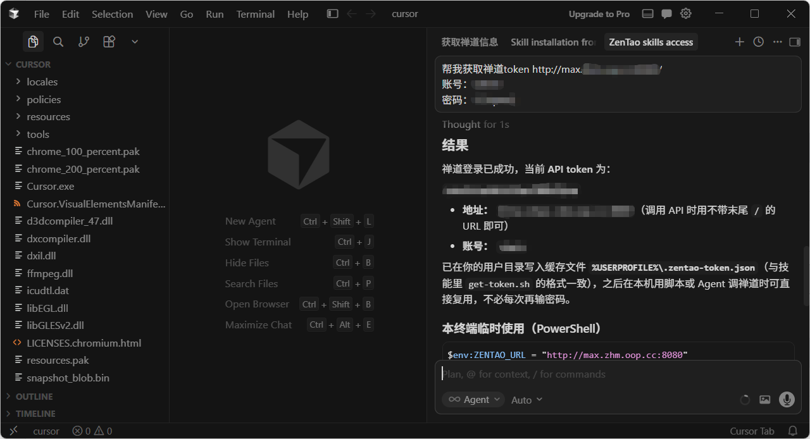Focus the chat prompt input field
The height and width of the screenshot is (439, 810).
pyautogui.click(x=617, y=374)
